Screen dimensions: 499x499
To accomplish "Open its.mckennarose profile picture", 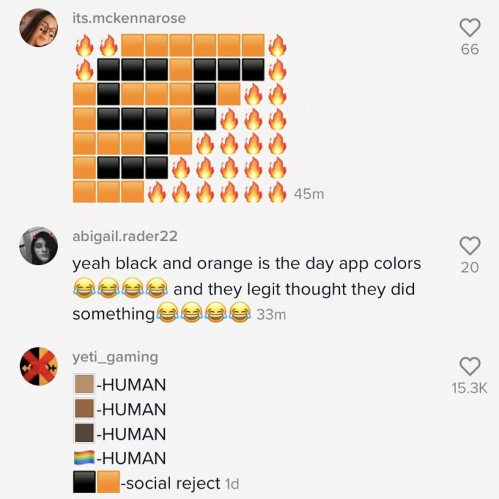I will tap(39, 28).
